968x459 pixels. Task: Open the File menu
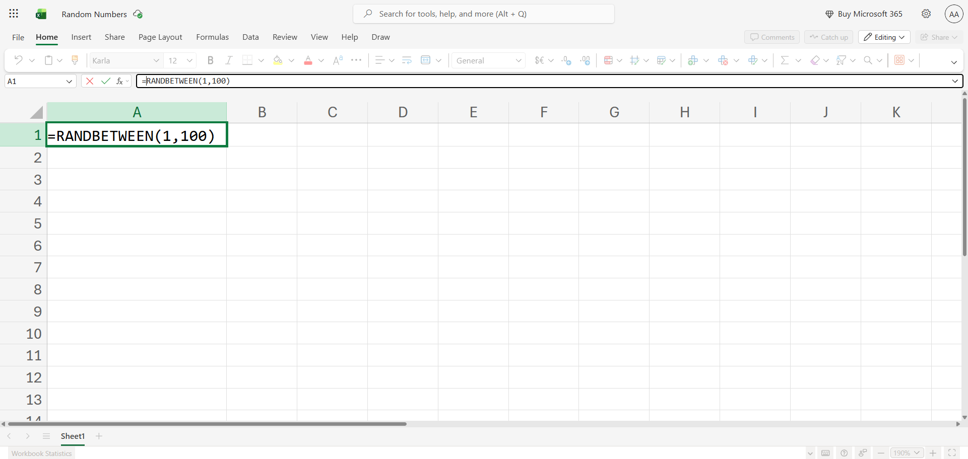click(18, 37)
